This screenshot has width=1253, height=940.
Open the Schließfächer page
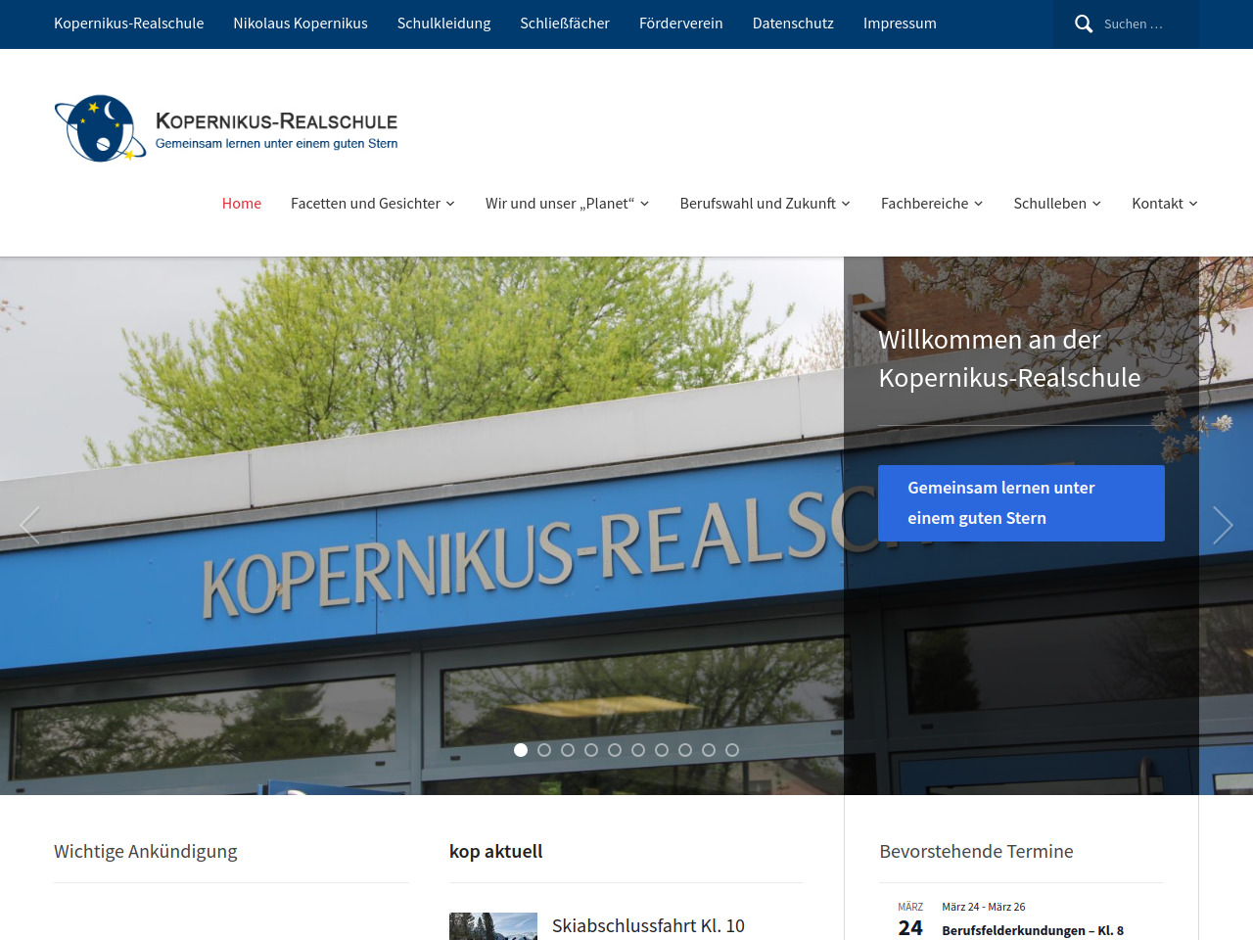click(x=565, y=23)
